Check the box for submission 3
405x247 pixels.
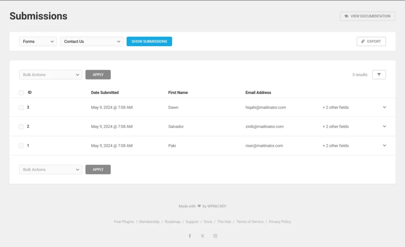pos(21,107)
